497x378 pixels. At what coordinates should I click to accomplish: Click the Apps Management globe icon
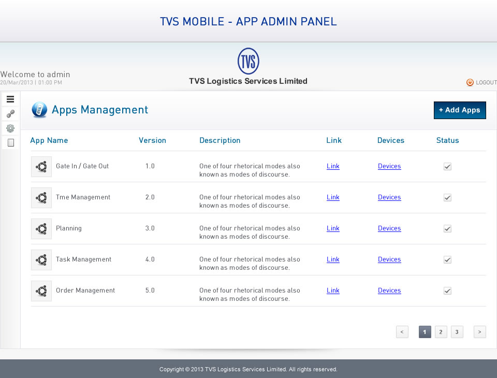pos(40,110)
